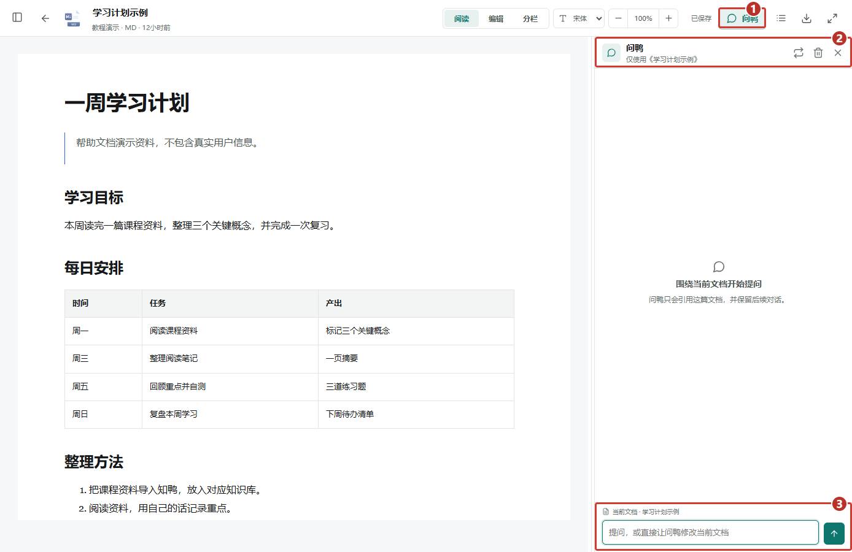852x552 pixels.
Task: Focus the 提问 input field
Action: [710, 532]
